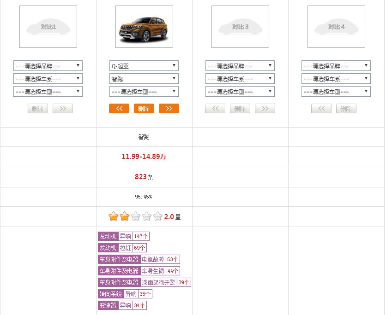Image resolution: width=386 pixels, height=315 pixels.
Task: Open the 请选择车型 dropdown under 对比4
Action: [336, 92]
